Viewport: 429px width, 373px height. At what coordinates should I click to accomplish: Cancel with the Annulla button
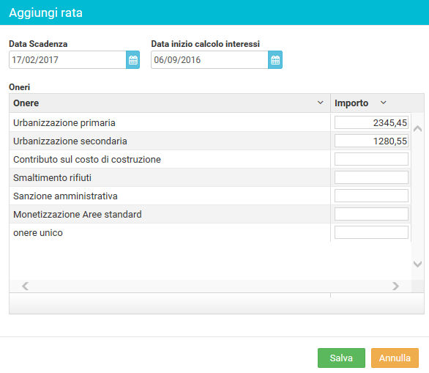pos(395,358)
